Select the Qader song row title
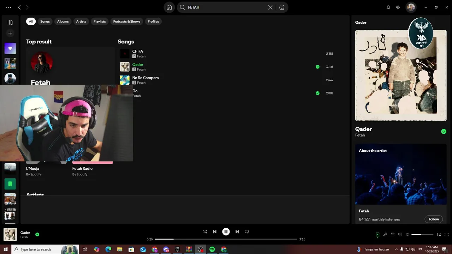 138,65
